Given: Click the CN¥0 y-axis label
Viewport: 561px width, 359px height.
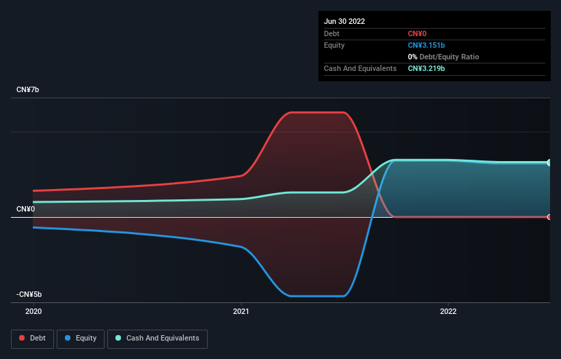Looking at the screenshot, I should pos(26,209).
